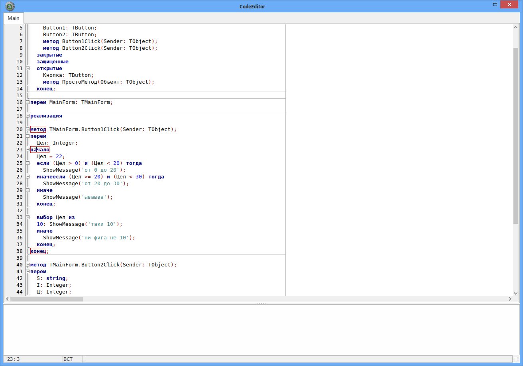Click the horizontal scrollbar left arrow
This screenshot has height=366, width=523.
[x=7, y=299]
